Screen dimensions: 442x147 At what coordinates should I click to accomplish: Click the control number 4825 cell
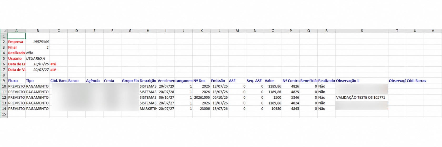(x=291, y=92)
